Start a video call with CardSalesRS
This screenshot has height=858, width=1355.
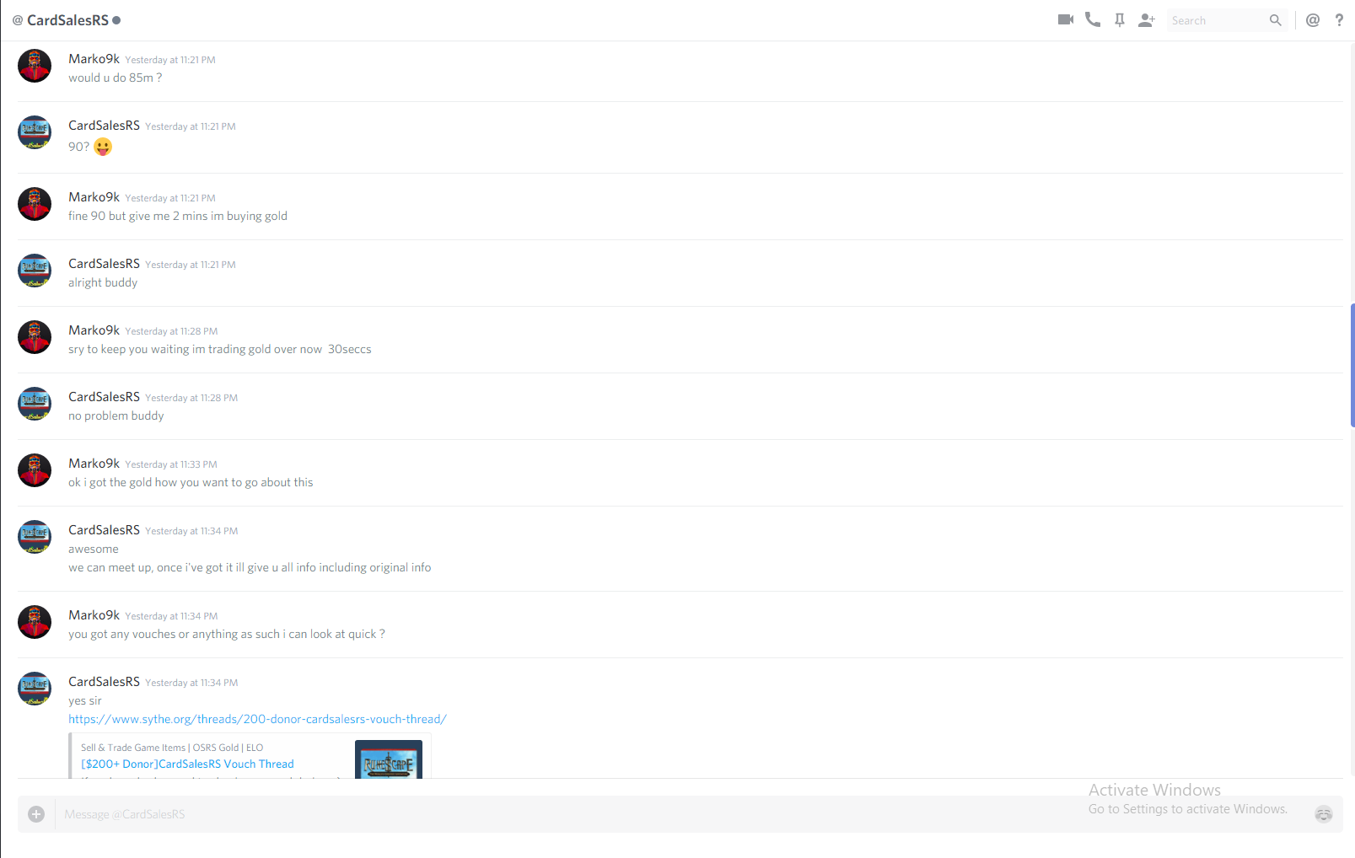point(1066,19)
